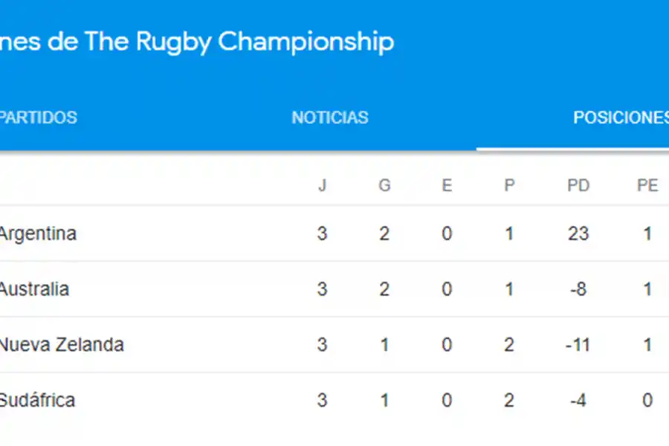Image resolution: width=669 pixels, height=446 pixels.
Task: Click Nueva Zelanda's losses value 2
Action: (509, 344)
